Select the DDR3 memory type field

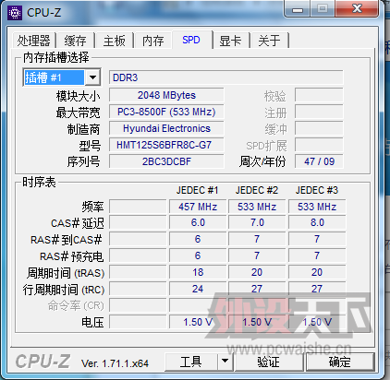[x=226, y=77]
